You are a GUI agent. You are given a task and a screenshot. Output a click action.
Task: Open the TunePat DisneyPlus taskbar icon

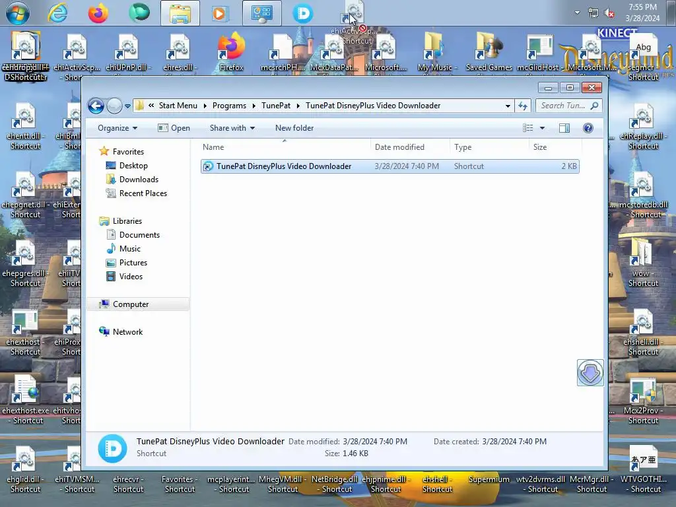(302, 13)
